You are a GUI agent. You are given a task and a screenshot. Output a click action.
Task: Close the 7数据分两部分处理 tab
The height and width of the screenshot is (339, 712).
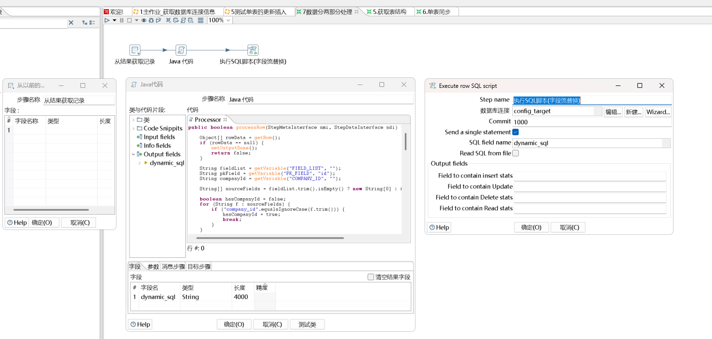[x=357, y=12]
